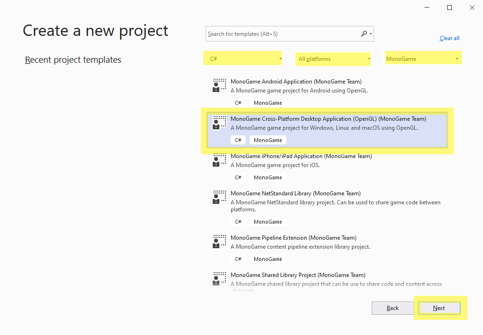Choose the MonoGame Pipeline Extension template
Screen dimensions: 483x335
pos(293,238)
